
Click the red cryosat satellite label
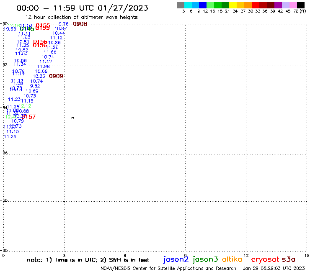click(x=265, y=259)
